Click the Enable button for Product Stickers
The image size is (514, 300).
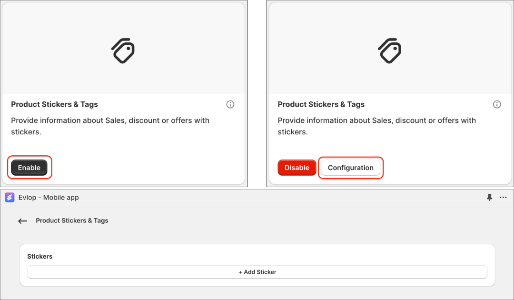(x=29, y=168)
